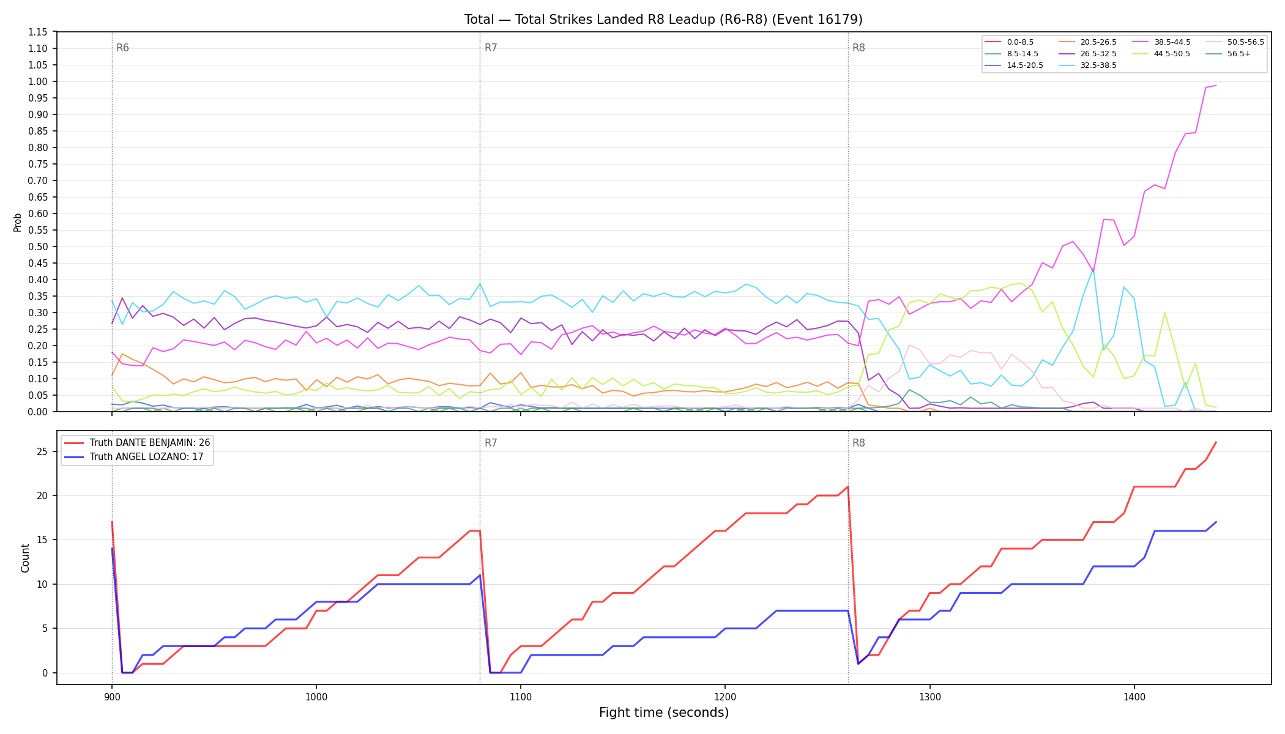Select the 14.5-20.5 legend entry

[1014, 65]
